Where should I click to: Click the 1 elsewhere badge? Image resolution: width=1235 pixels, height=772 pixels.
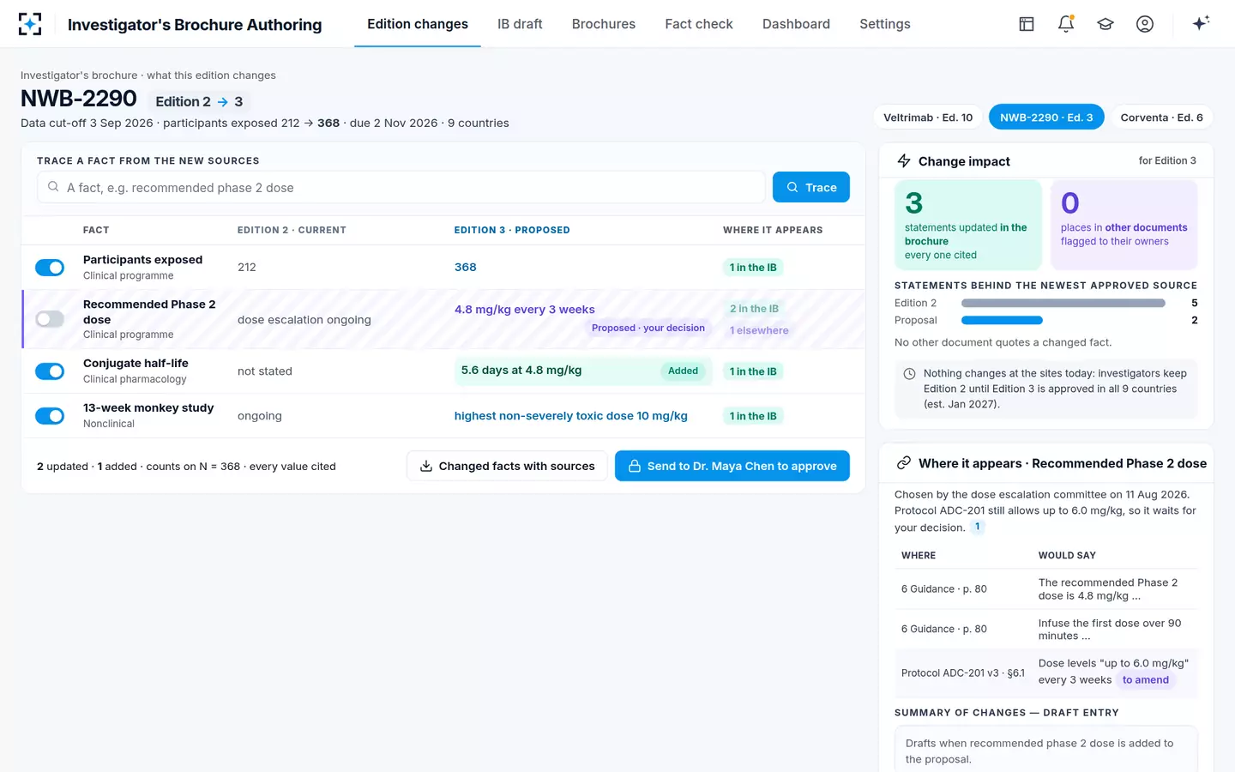click(759, 331)
